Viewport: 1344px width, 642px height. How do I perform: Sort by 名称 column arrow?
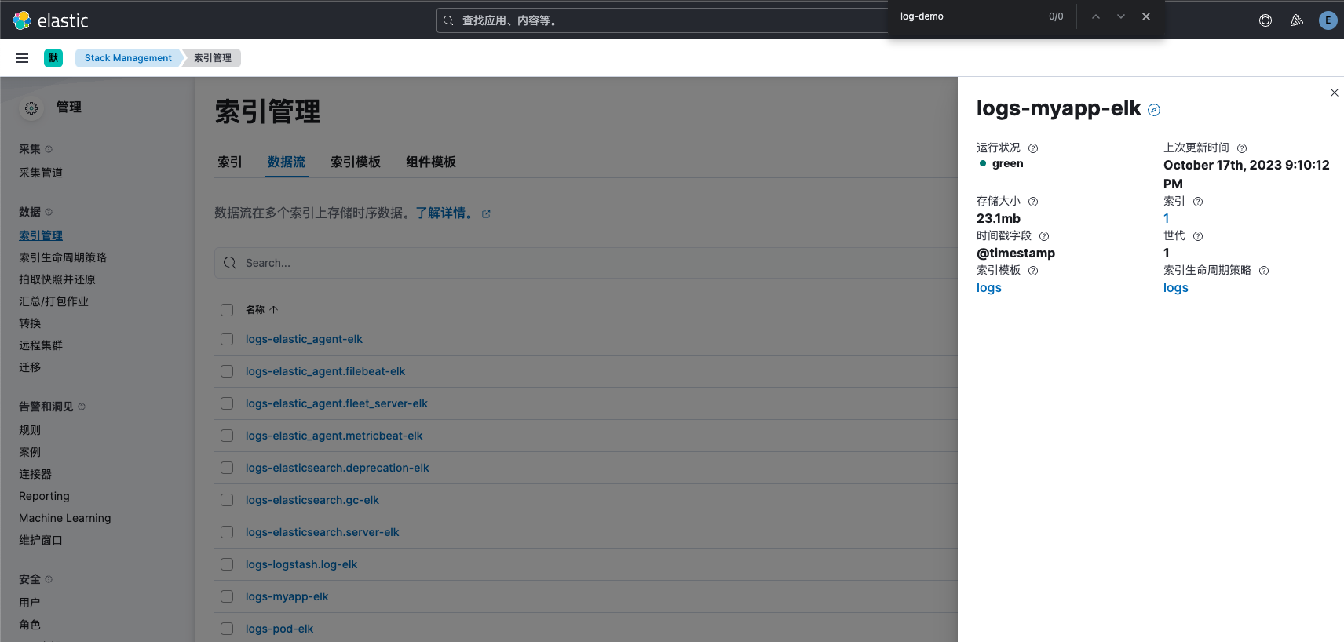(273, 310)
